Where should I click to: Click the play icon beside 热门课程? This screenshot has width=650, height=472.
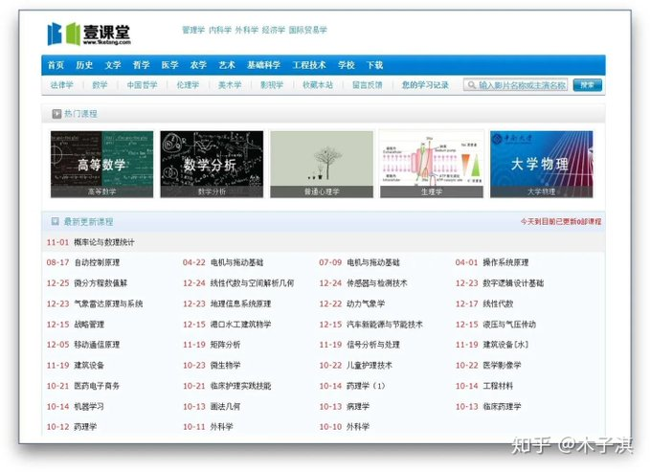(56, 114)
